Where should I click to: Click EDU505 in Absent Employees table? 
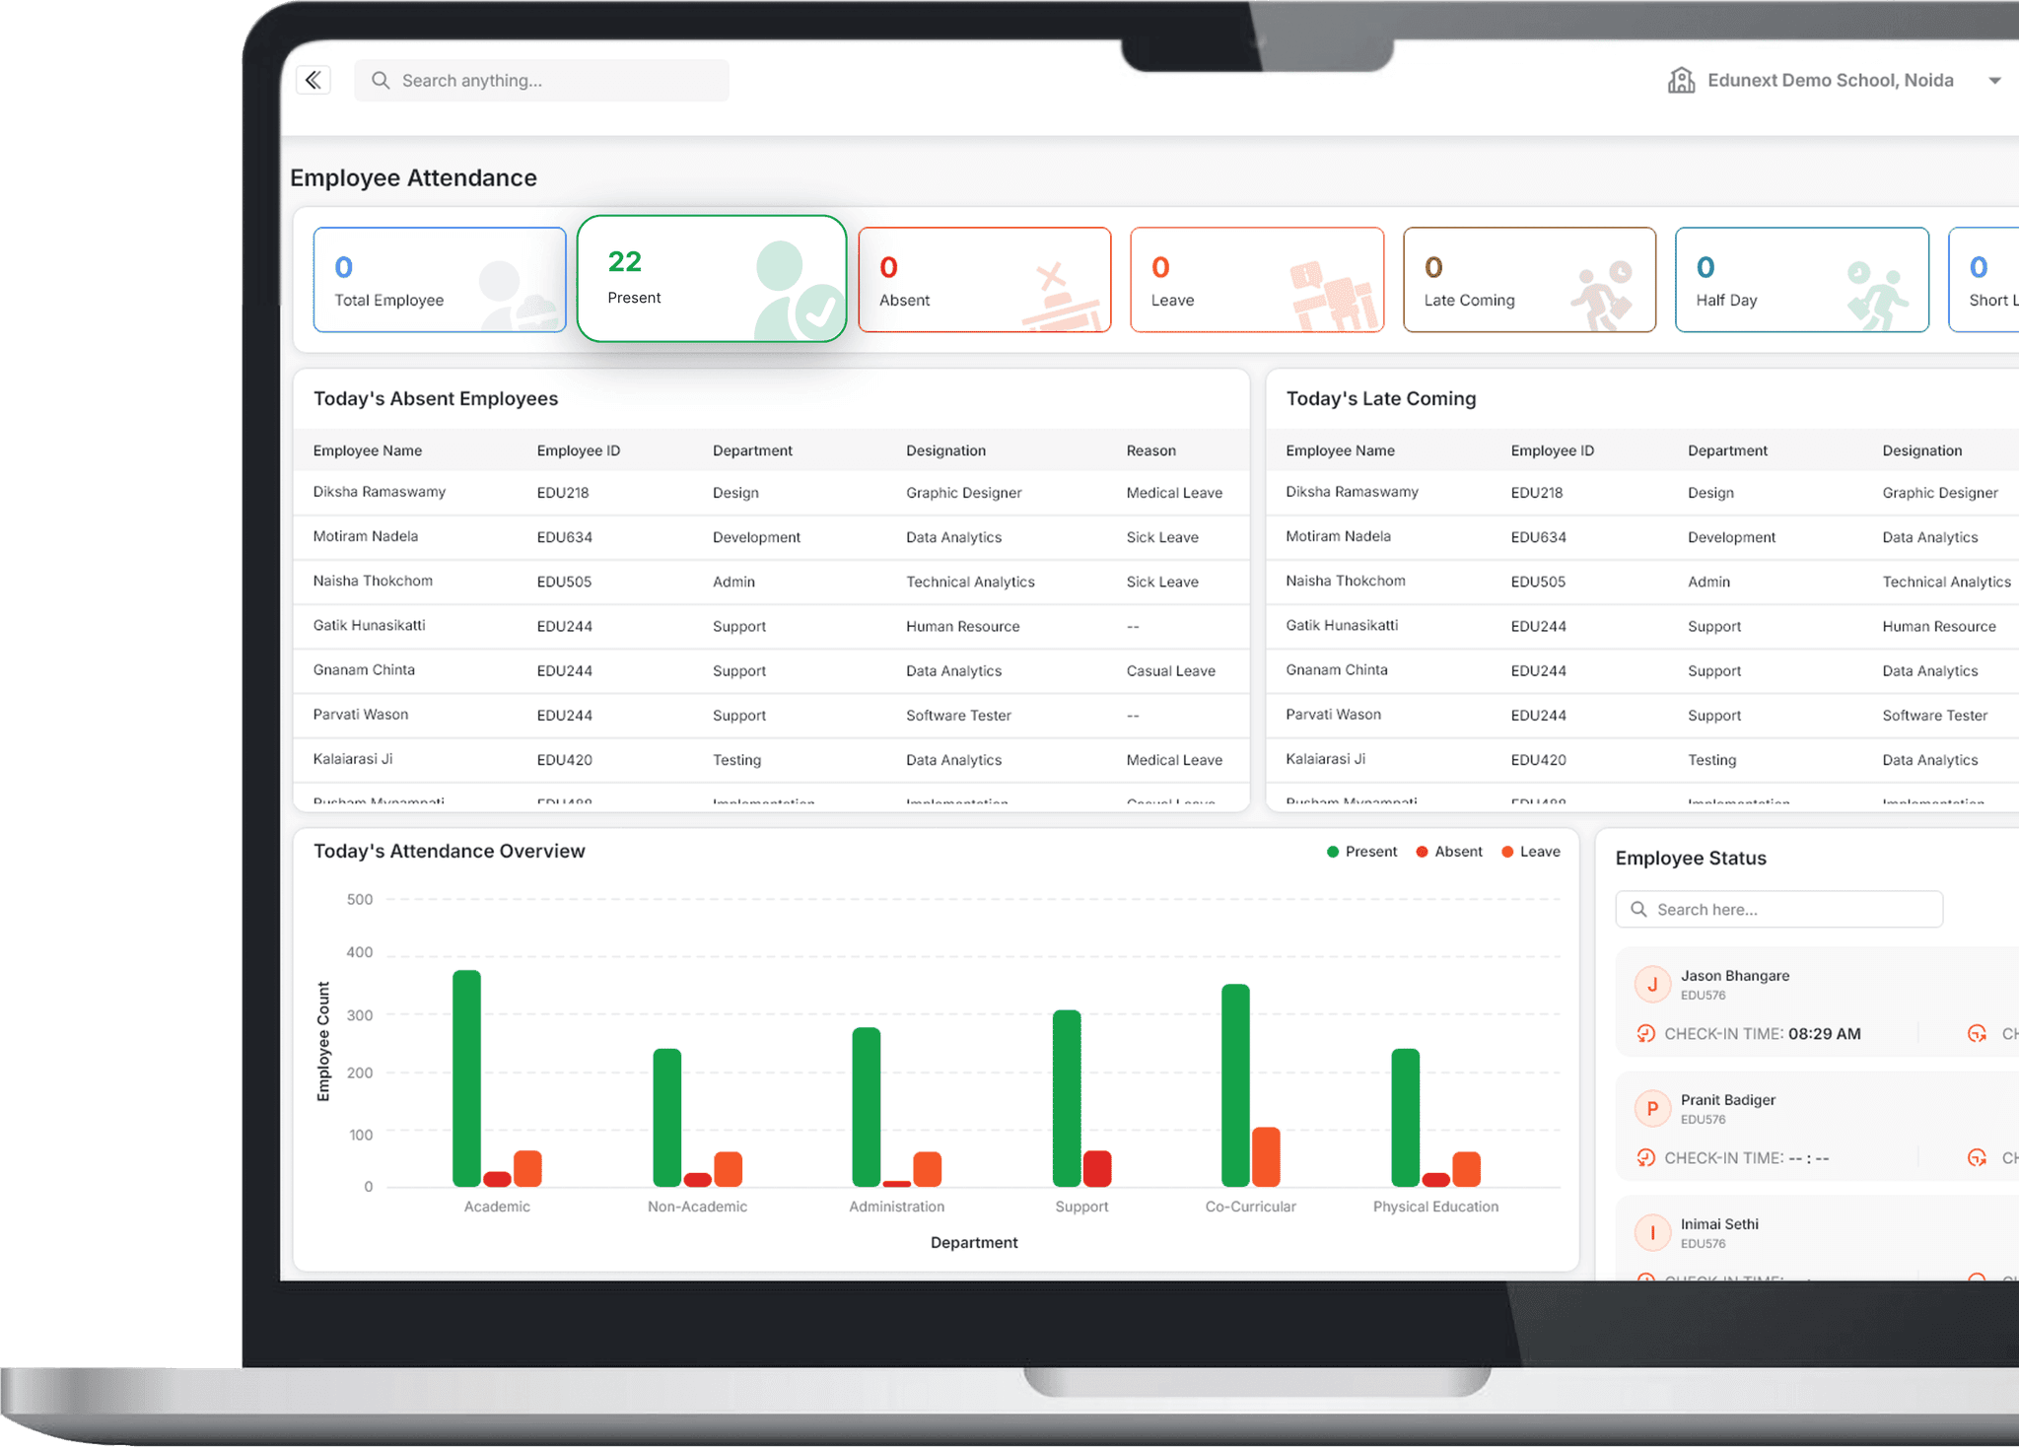click(564, 582)
